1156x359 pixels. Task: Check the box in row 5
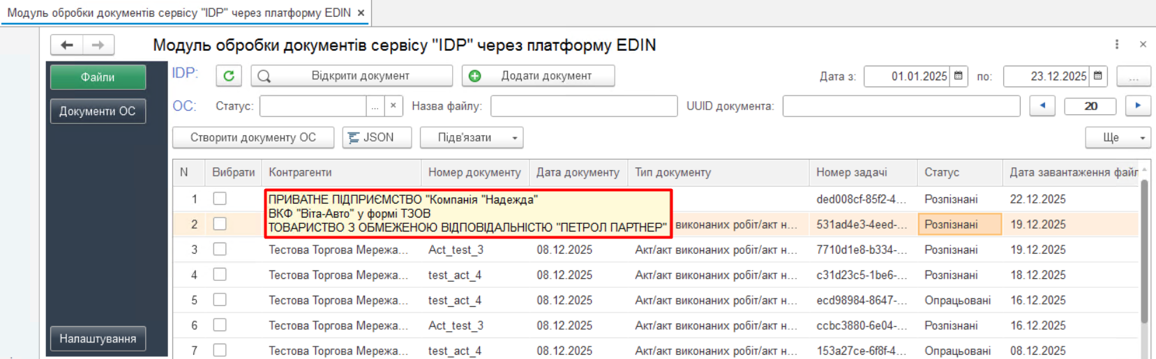pos(220,300)
